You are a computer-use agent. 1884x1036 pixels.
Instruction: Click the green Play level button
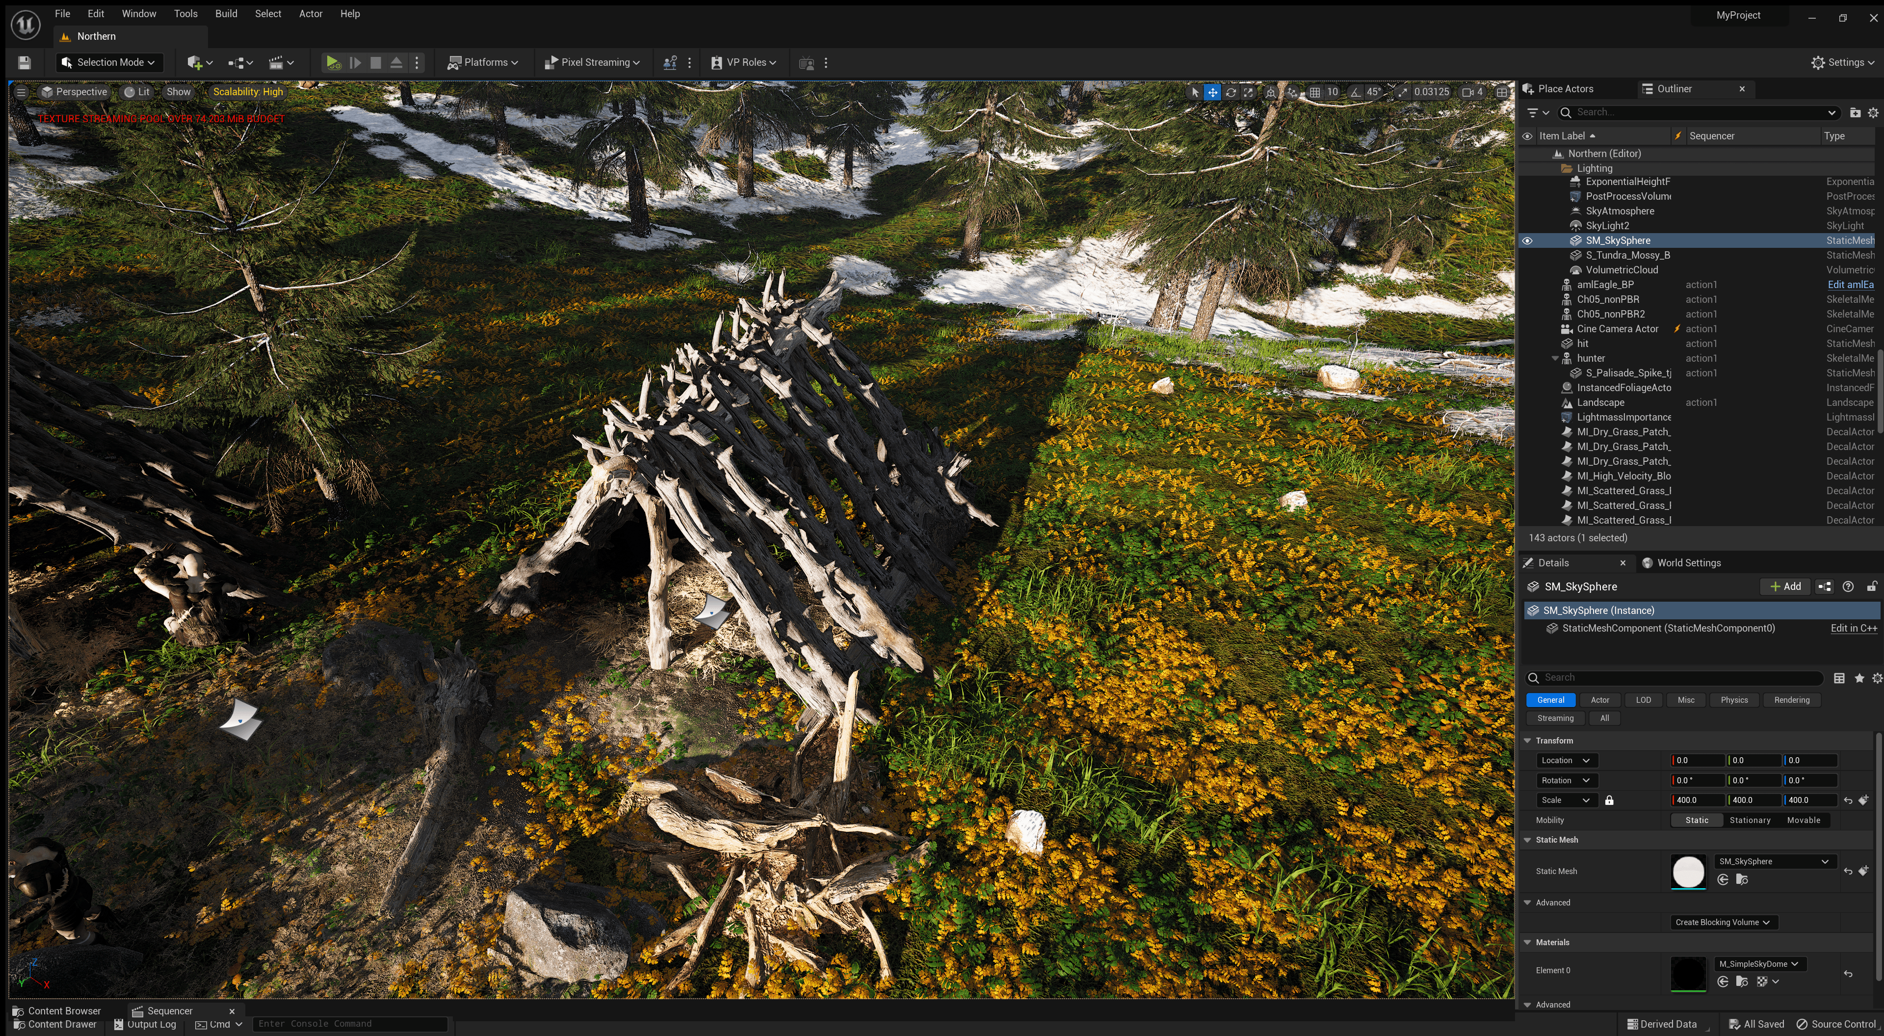click(333, 63)
